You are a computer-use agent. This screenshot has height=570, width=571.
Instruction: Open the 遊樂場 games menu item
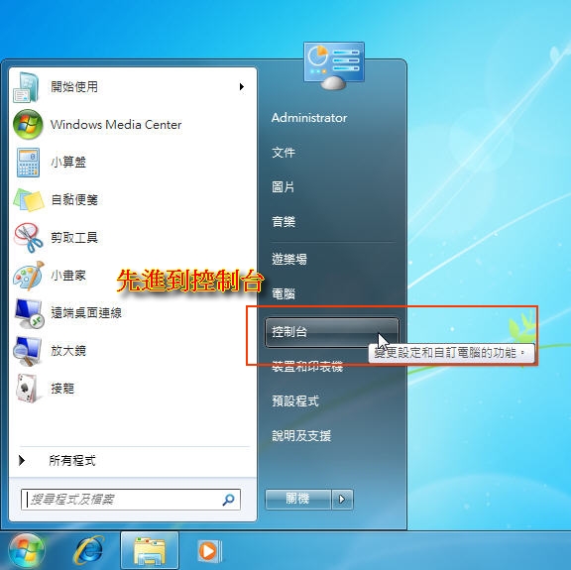click(x=289, y=260)
